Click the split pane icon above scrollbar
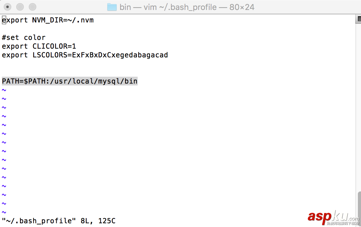Viewport: 361px width, 227px height. click(x=358, y=19)
